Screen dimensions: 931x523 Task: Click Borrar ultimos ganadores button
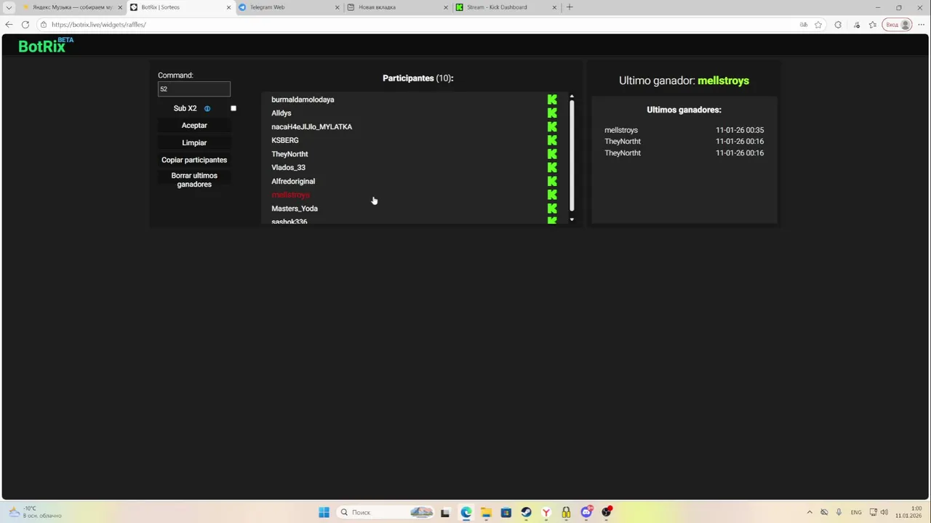194,180
